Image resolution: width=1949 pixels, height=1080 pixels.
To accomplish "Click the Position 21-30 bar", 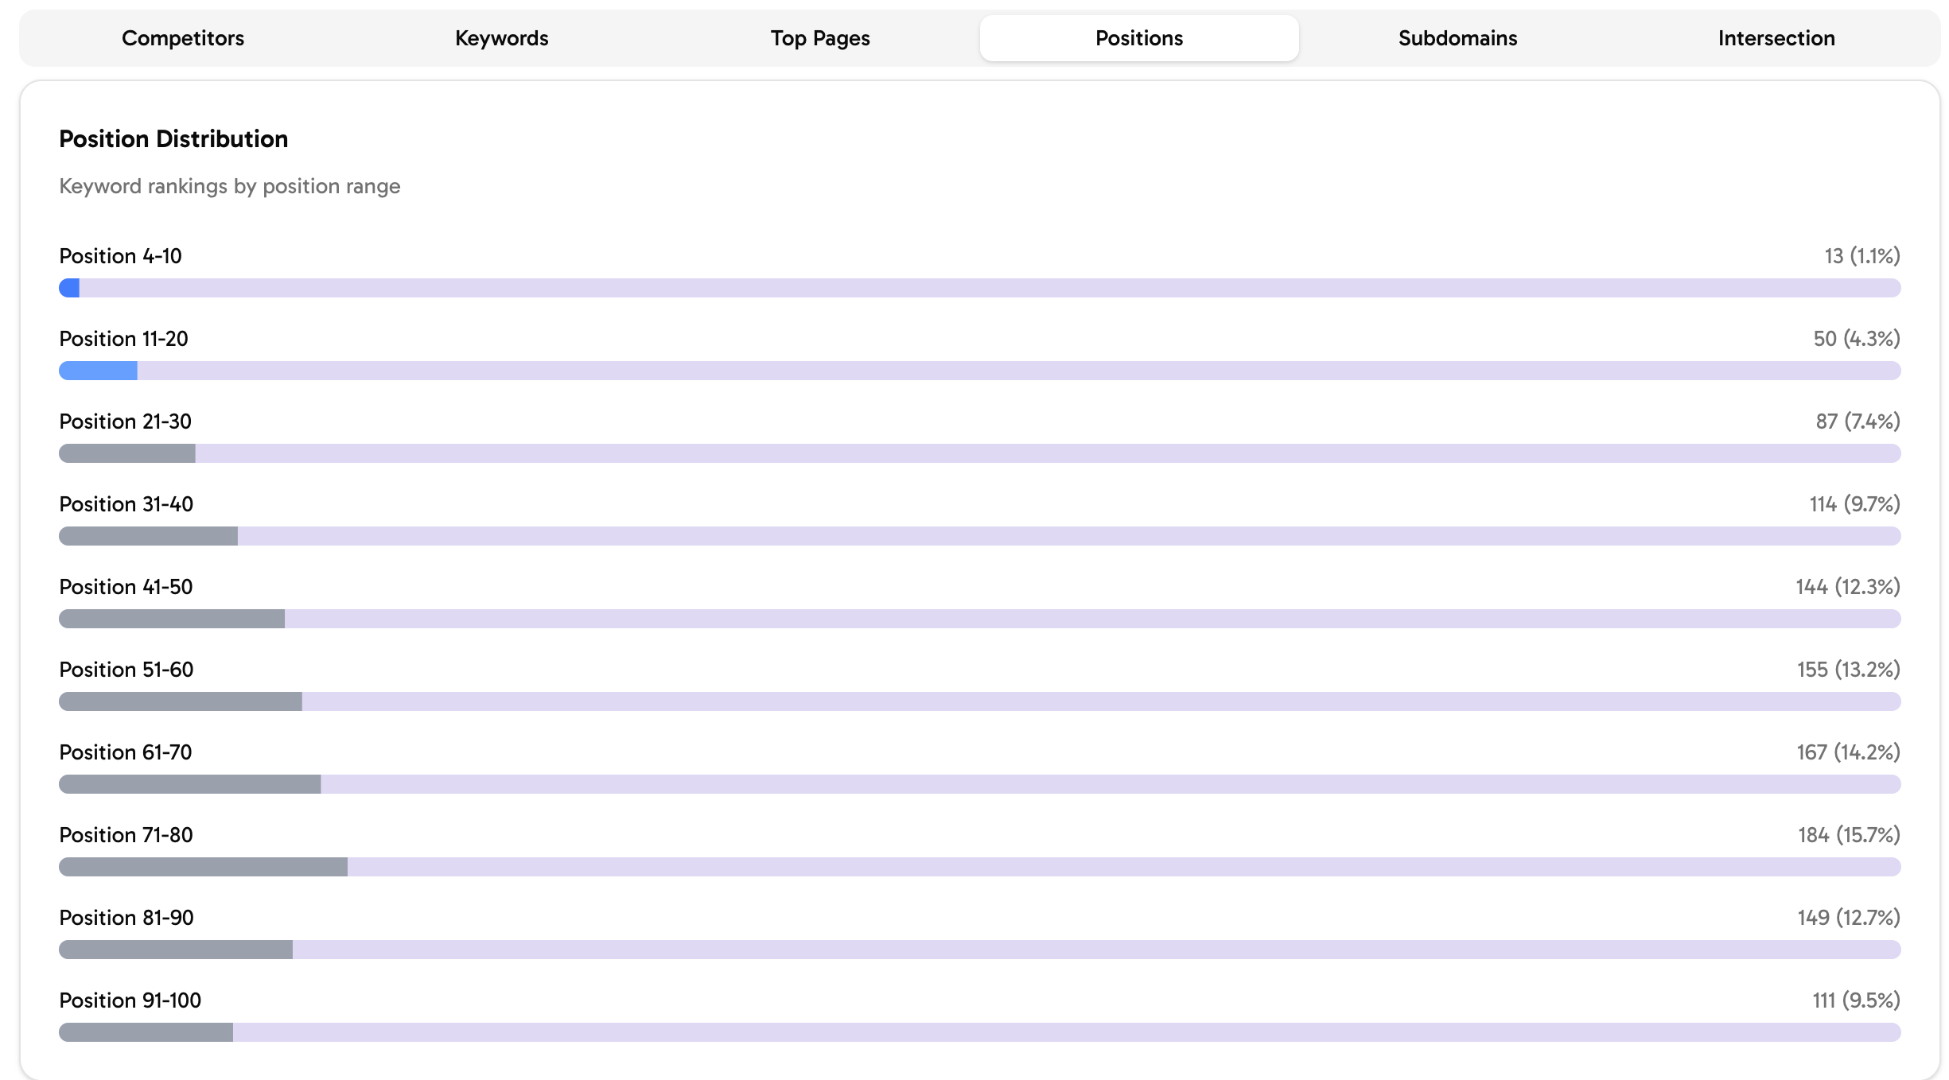I will [x=979, y=453].
